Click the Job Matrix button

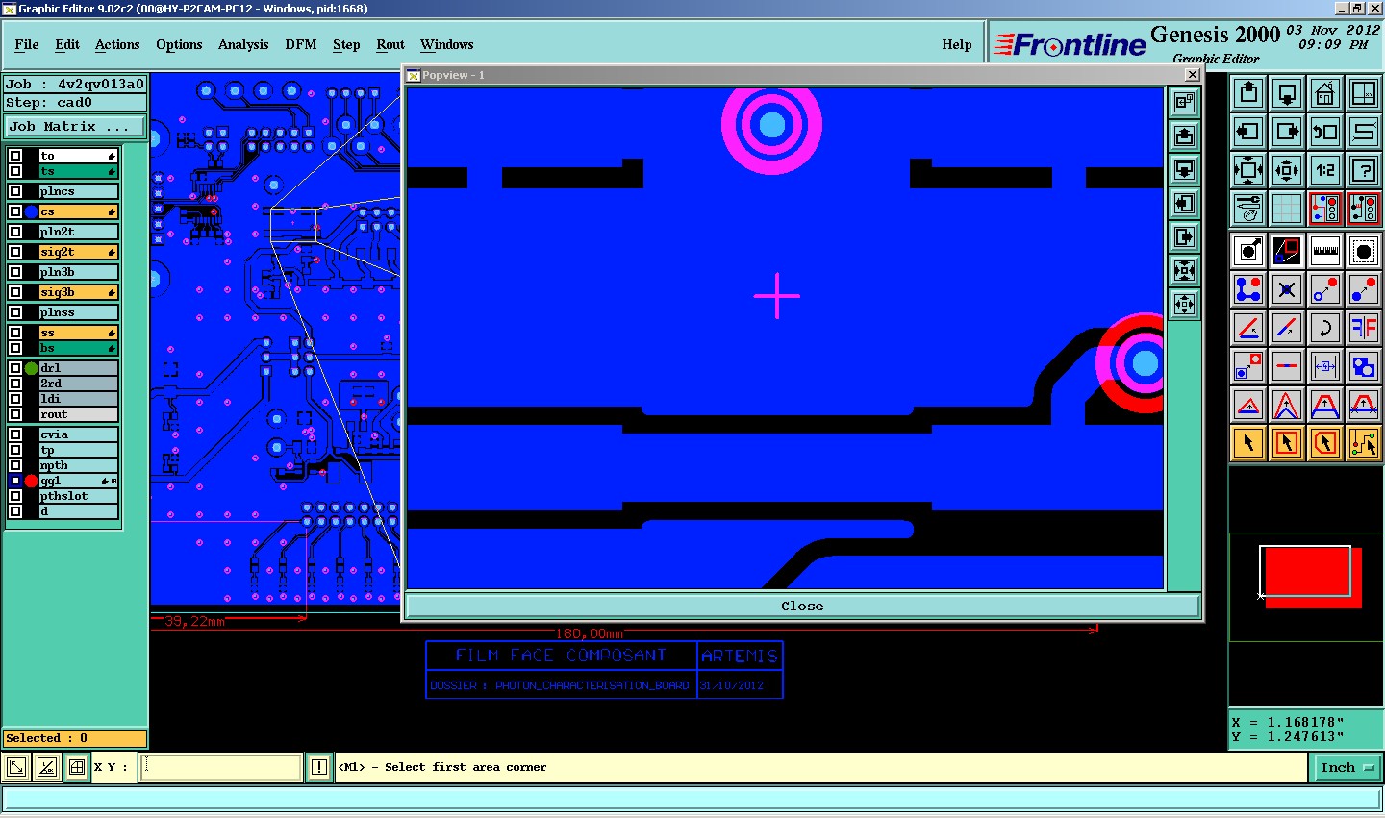click(x=75, y=126)
